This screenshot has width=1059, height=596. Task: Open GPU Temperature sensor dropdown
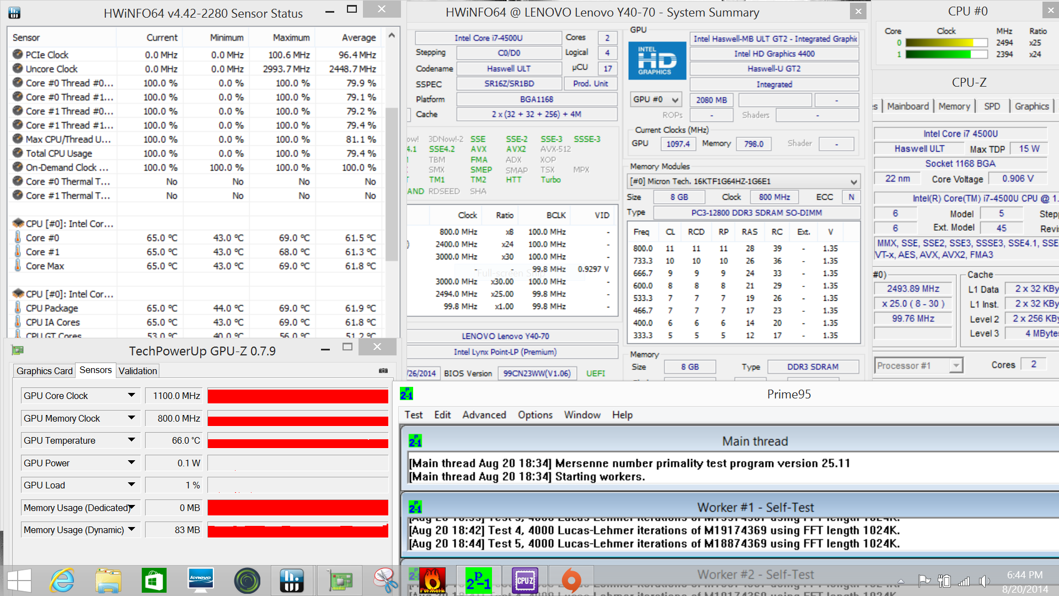131,440
